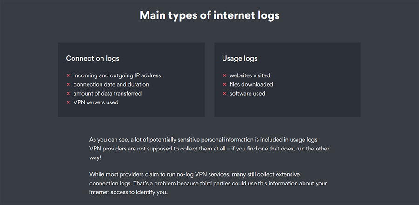This screenshot has height=205, width=419.
Task: Click the websites visited list item
Action: pyautogui.click(x=250, y=75)
